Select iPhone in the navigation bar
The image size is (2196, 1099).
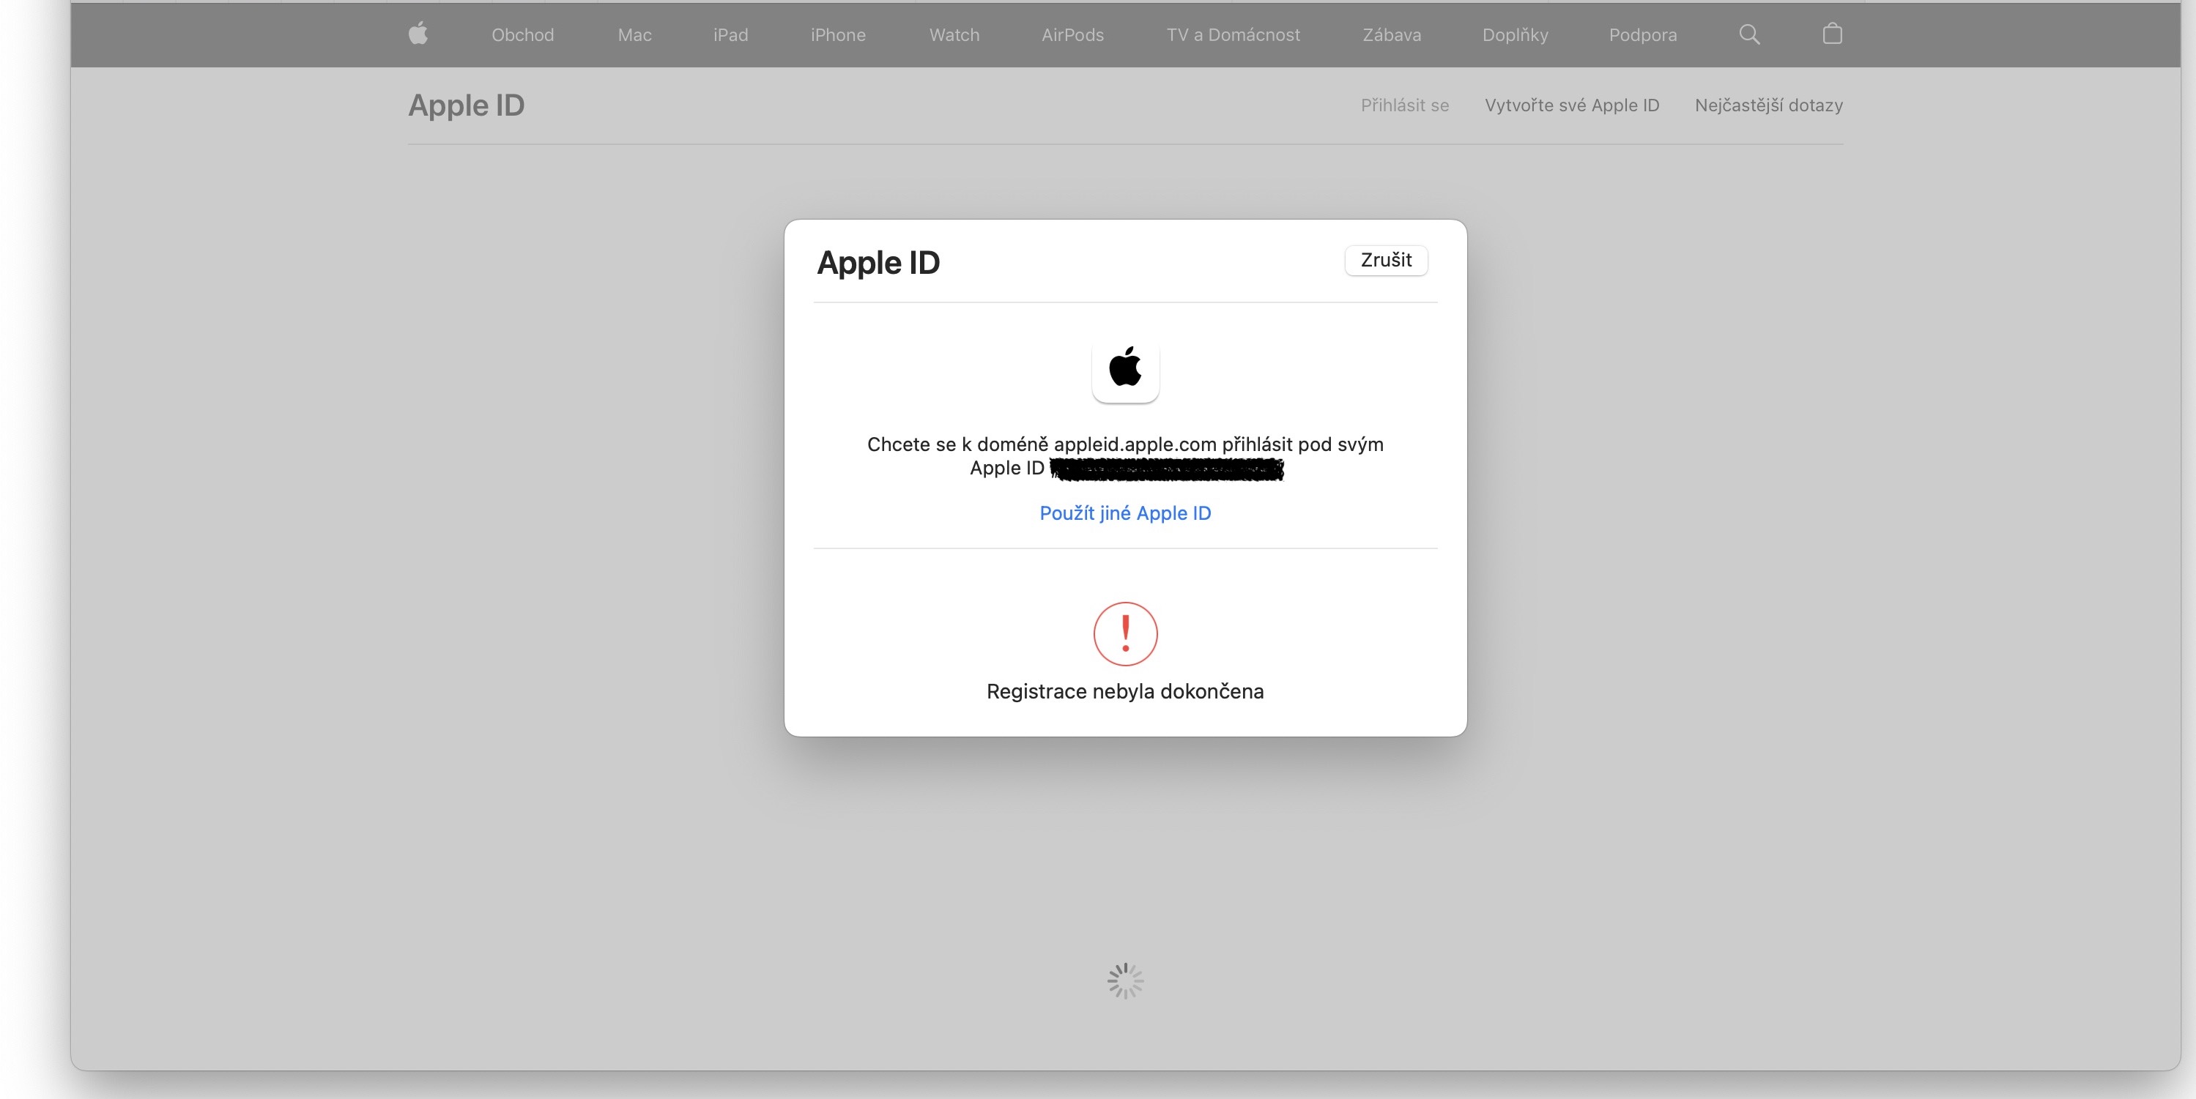(837, 35)
